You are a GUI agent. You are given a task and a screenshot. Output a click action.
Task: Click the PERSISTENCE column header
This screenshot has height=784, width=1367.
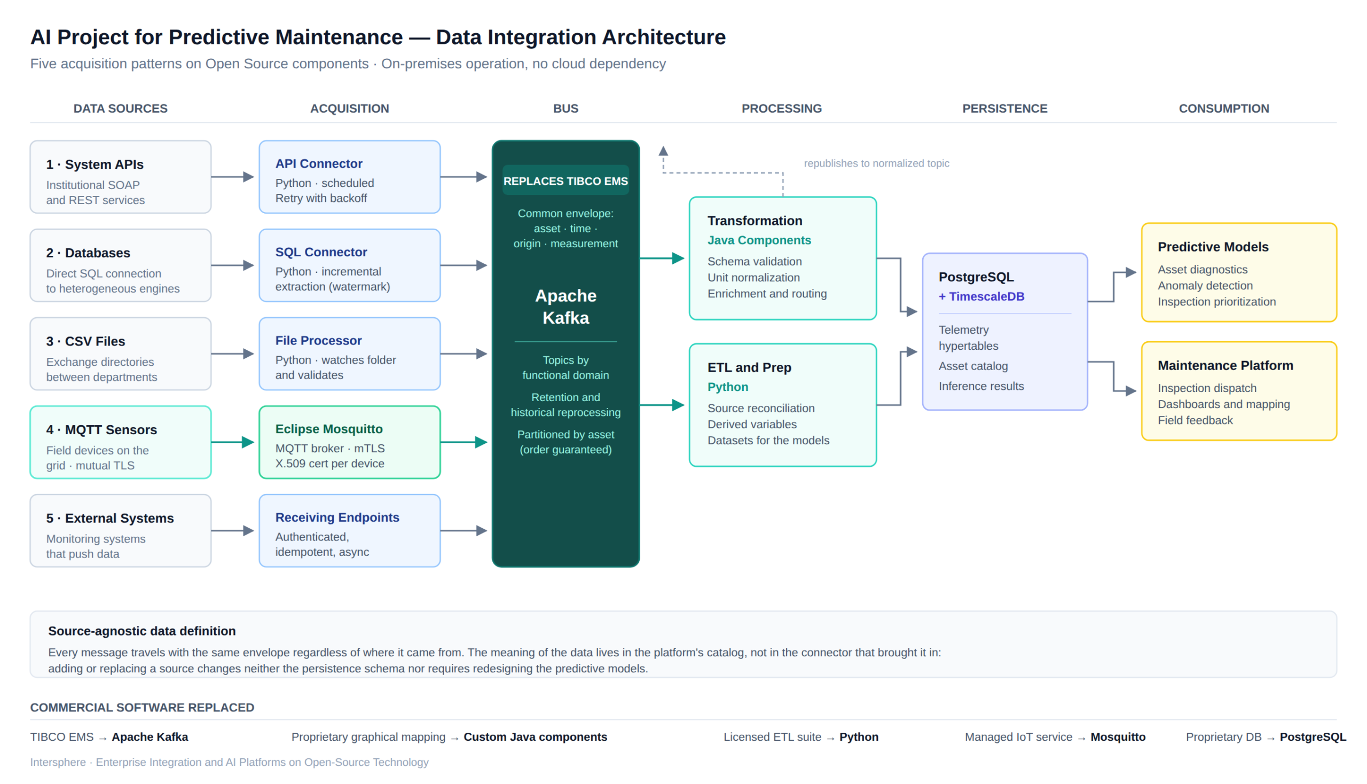pyautogui.click(x=1004, y=108)
